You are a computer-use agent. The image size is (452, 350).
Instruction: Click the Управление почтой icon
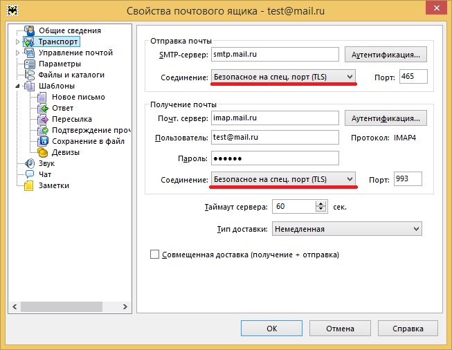[29, 53]
